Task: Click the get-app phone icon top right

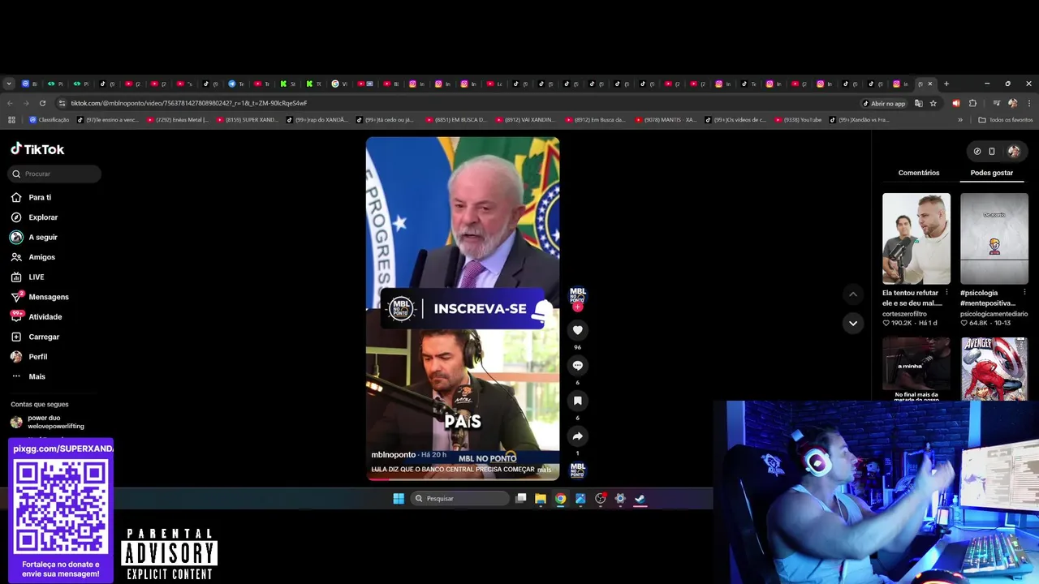Action: click(991, 151)
